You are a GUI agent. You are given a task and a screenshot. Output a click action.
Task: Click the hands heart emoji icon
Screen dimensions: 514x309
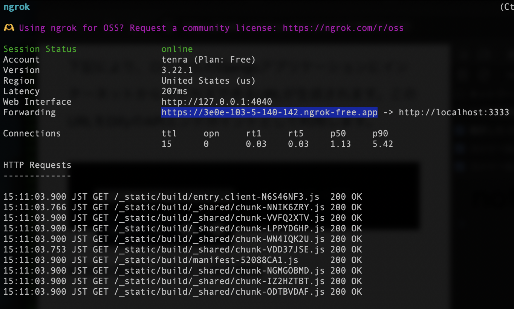pyautogui.click(x=8, y=28)
